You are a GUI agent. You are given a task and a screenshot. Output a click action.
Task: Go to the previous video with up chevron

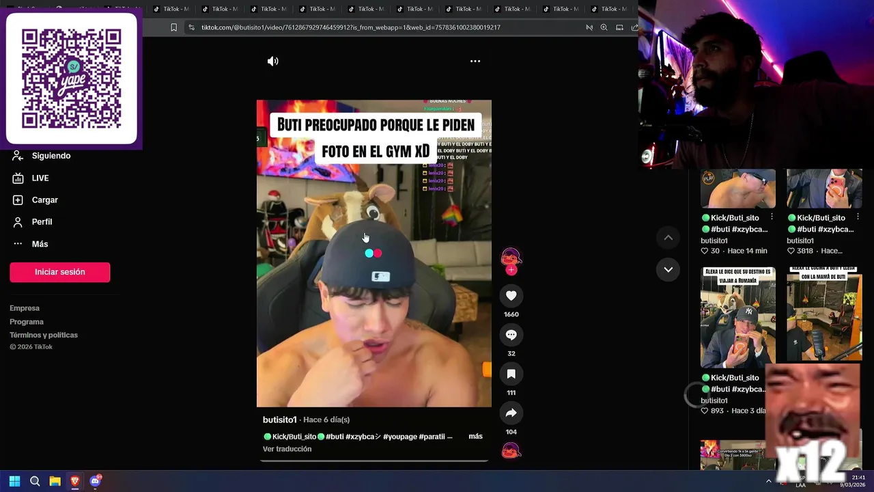point(668,238)
